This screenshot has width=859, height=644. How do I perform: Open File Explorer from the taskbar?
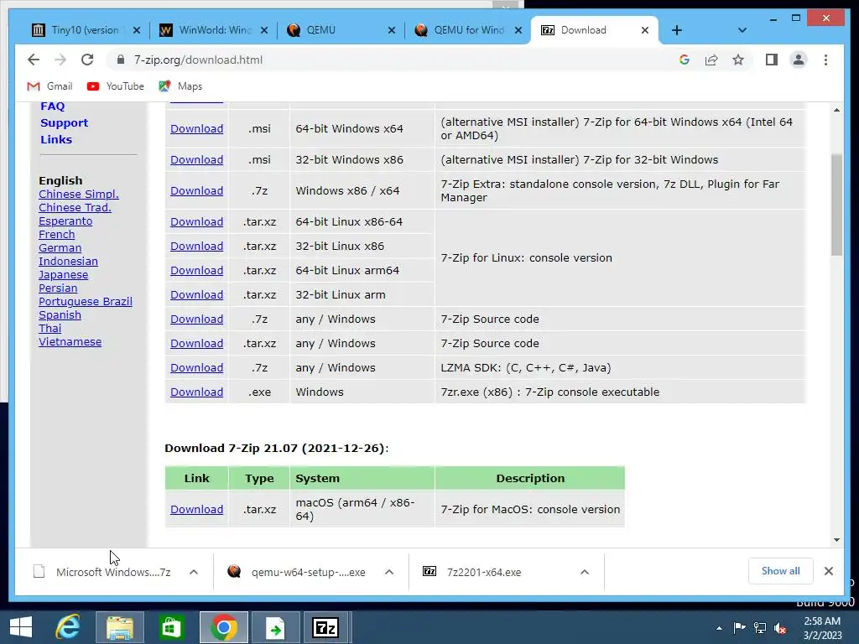119,627
